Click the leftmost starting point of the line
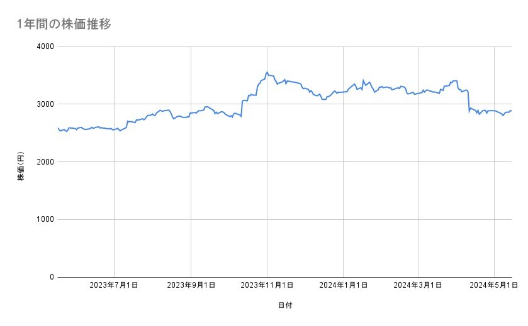The height and width of the screenshot is (326, 528). coord(58,128)
